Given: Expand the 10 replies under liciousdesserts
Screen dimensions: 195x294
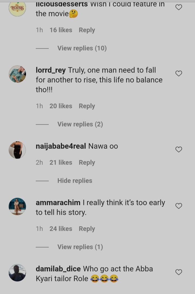Looking at the screenshot, I should [82, 48].
